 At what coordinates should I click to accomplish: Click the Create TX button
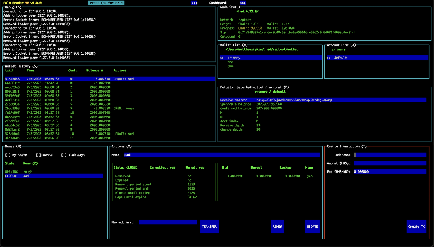point(417,226)
